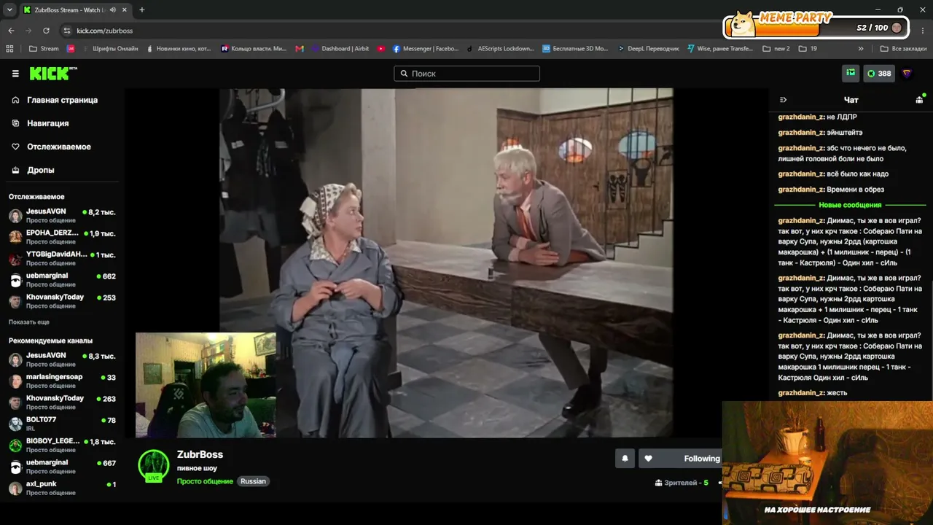Open the red LIVE bookmark icon
The image size is (933, 525).
71,49
